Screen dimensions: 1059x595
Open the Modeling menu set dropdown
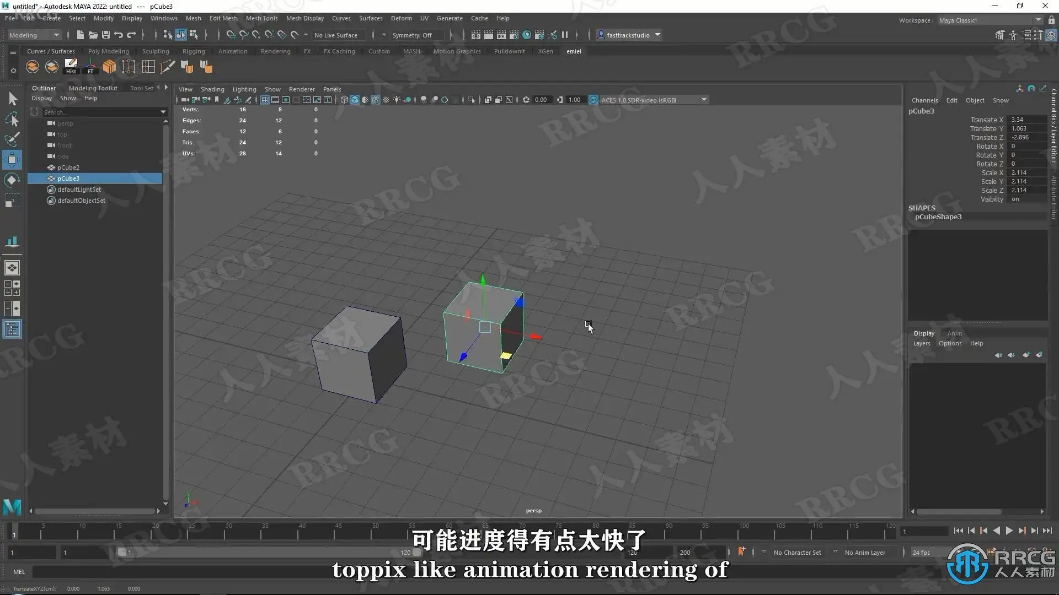point(34,35)
